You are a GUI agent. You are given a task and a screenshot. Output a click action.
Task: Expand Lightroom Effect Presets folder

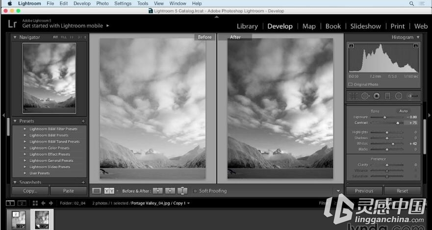tap(25, 154)
